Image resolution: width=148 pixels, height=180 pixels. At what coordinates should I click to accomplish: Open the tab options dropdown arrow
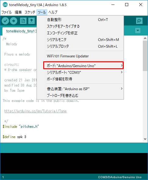pyautogui.click(x=138, y=31)
